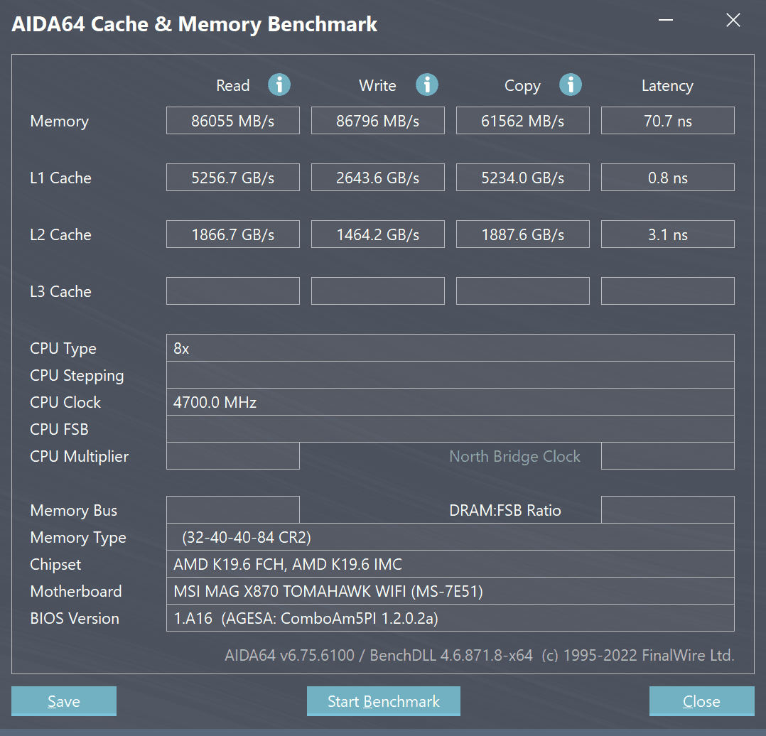Click the Write info icon
The height and width of the screenshot is (736, 766).
426,85
